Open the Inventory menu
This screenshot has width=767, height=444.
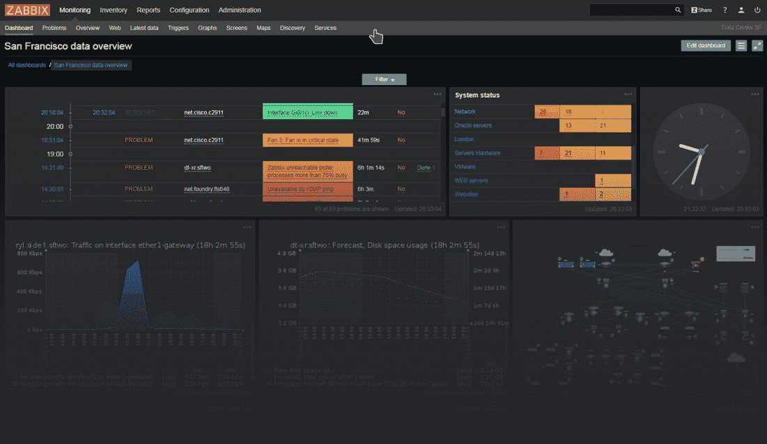(x=114, y=10)
